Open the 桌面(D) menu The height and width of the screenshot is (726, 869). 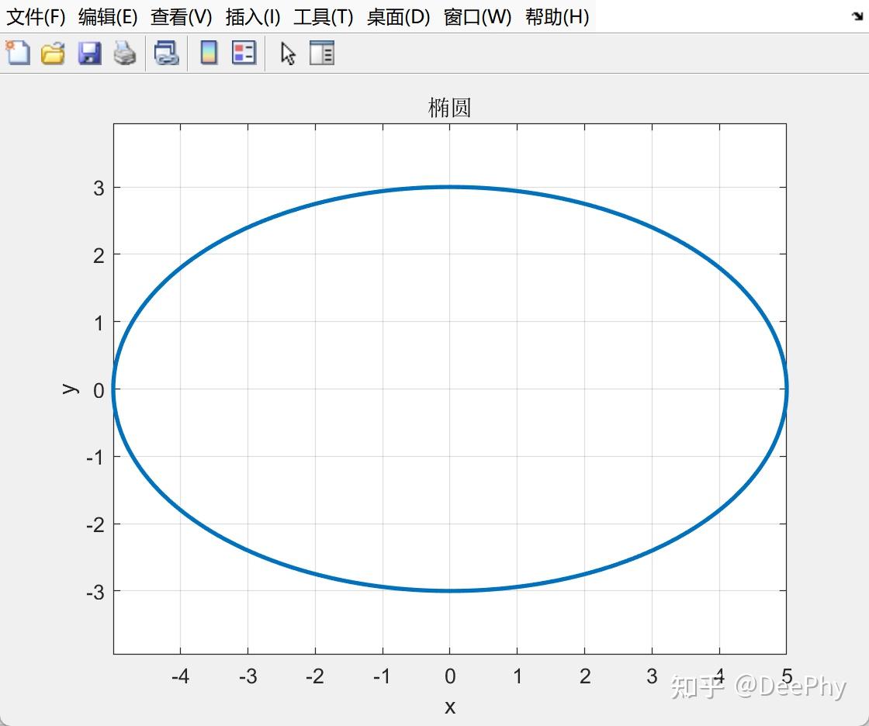pyautogui.click(x=399, y=17)
